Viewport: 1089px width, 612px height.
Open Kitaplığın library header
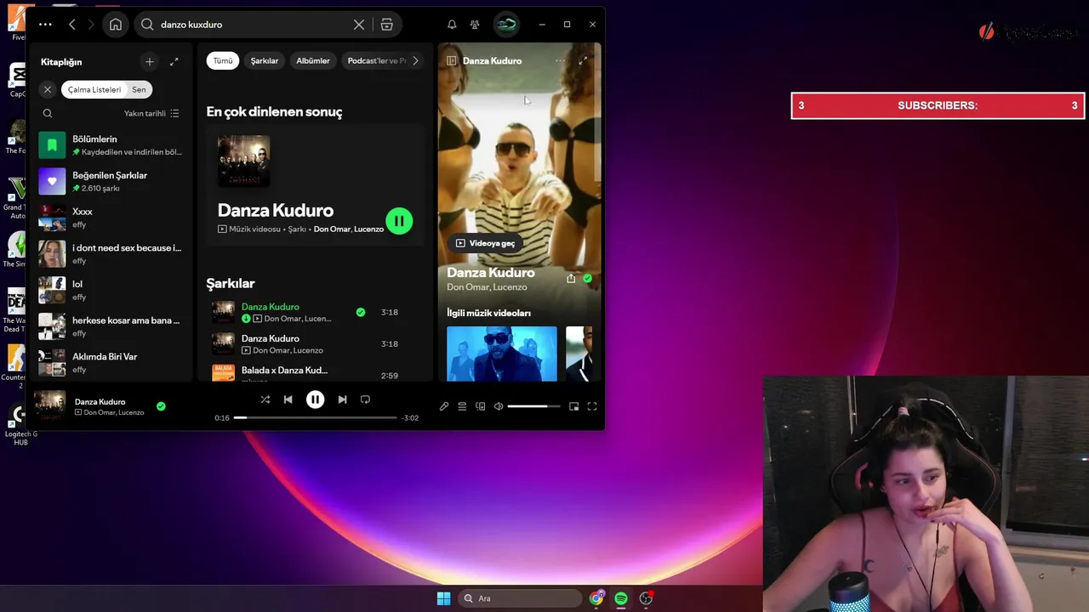tap(61, 62)
